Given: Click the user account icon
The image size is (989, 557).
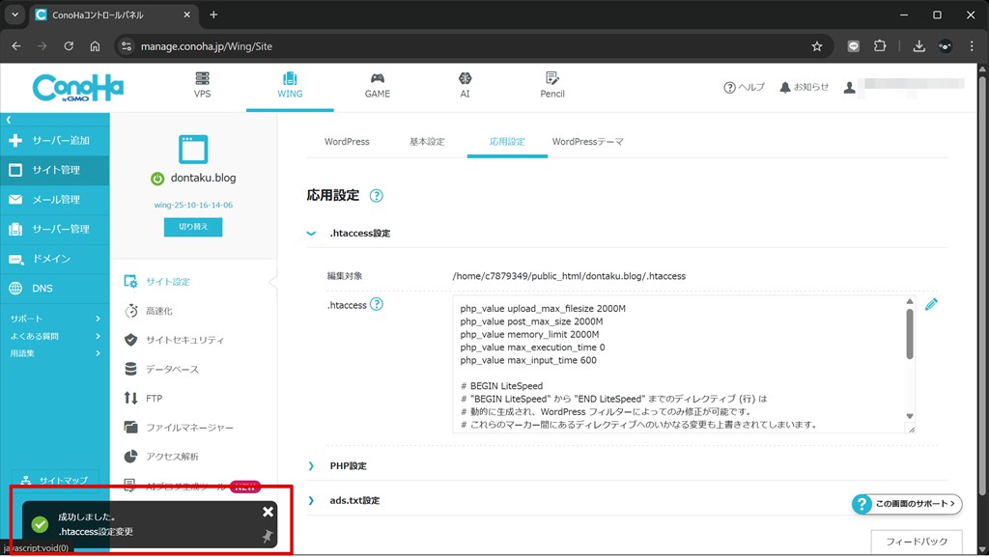Looking at the screenshot, I should (850, 88).
